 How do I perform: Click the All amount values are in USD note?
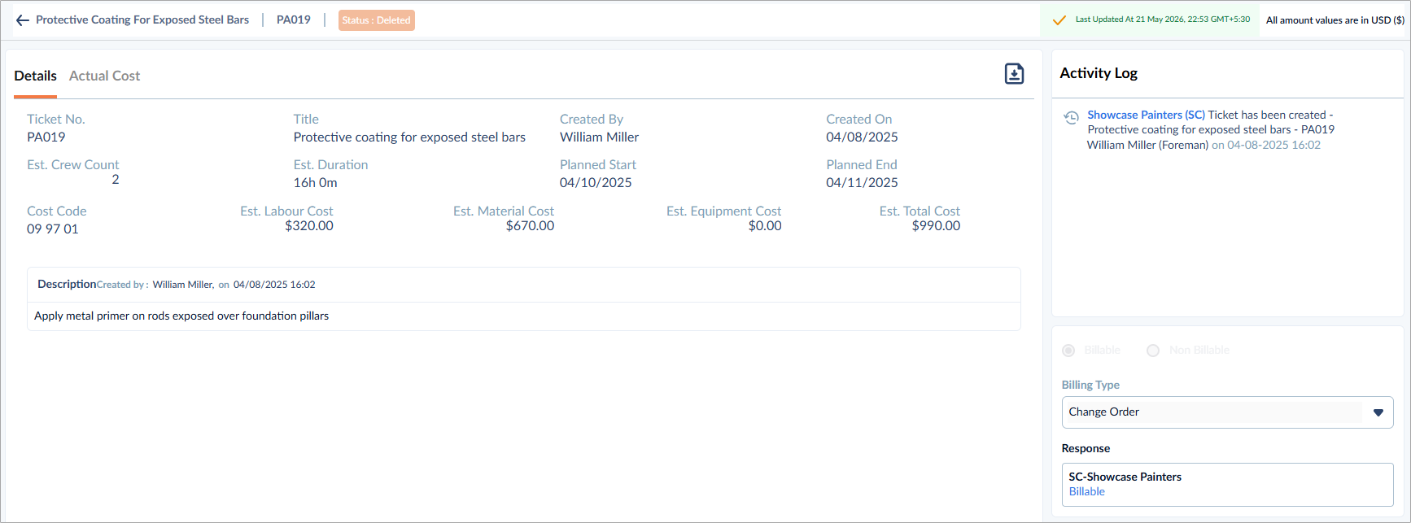1335,20
